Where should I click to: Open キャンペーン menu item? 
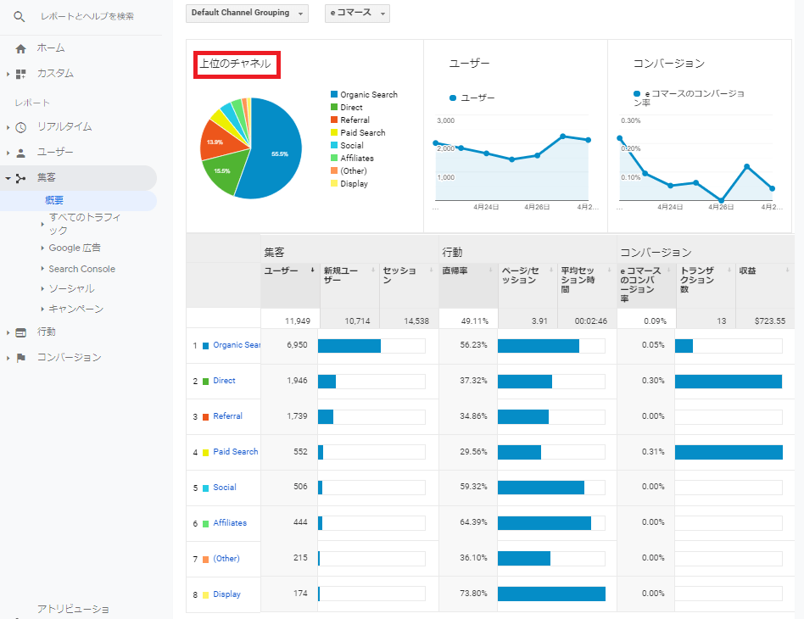(75, 309)
